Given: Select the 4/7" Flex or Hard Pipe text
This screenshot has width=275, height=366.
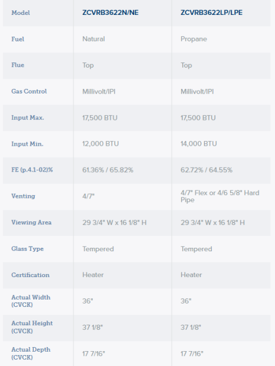Looking at the screenshot, I should [220, 196].
